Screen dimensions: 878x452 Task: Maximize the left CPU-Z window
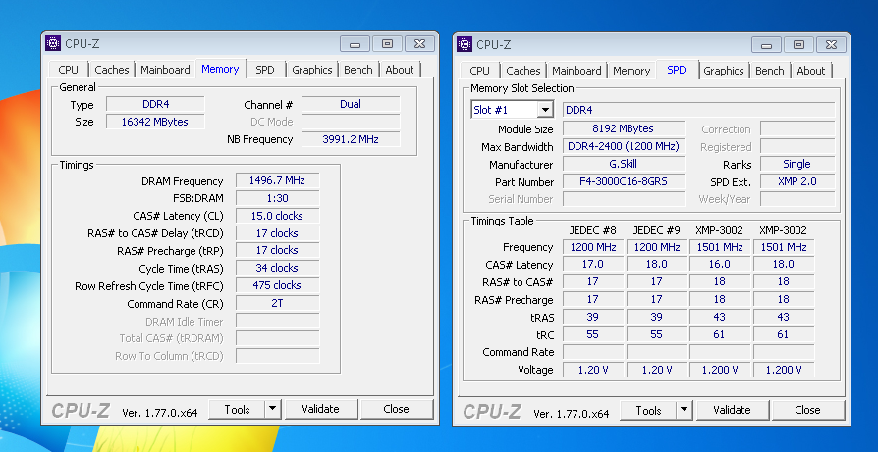pyautogui.click(x=387, y=44)
